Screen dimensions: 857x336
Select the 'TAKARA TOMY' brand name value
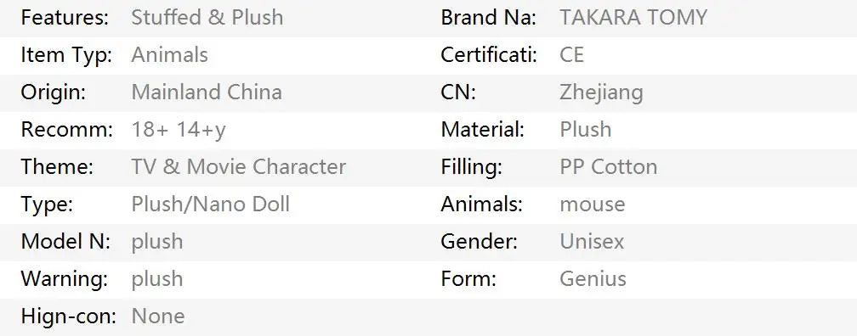point(633,18)
